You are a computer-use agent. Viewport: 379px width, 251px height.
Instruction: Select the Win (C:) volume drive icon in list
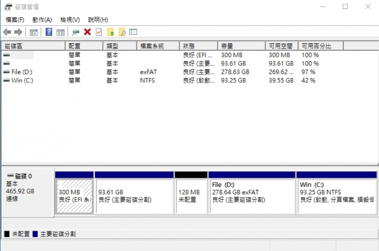pyautogui.click(x=6, y=80)
